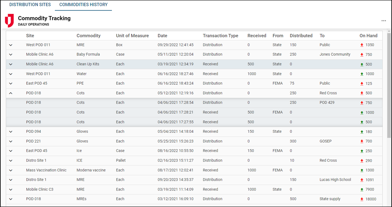This screenshot has height=207, width=392.
Task: Select the Mobile Clinic A6 Clean Up Kits row
Action: (156, 64)
